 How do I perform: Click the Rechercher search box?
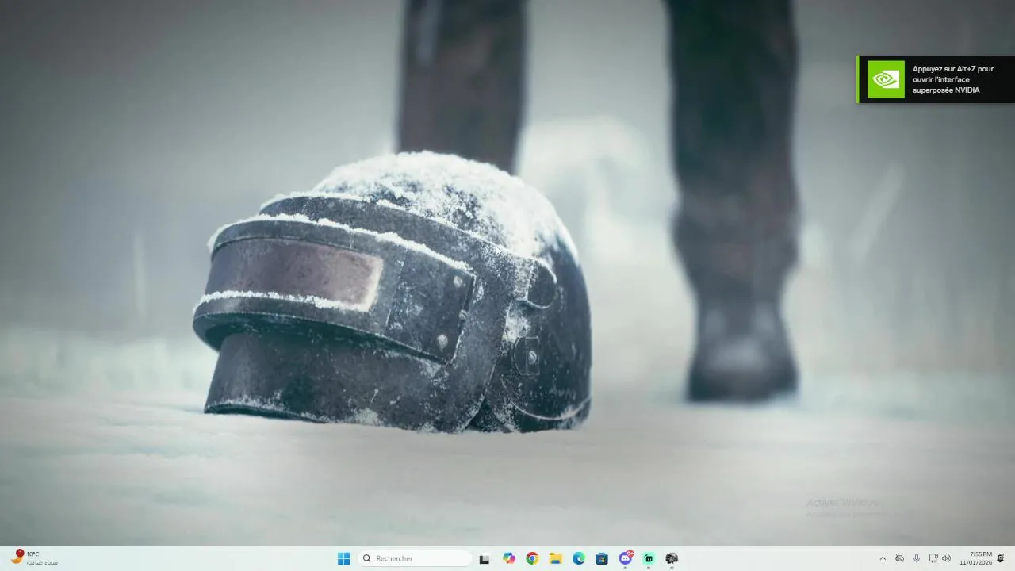tap(415, 558)
